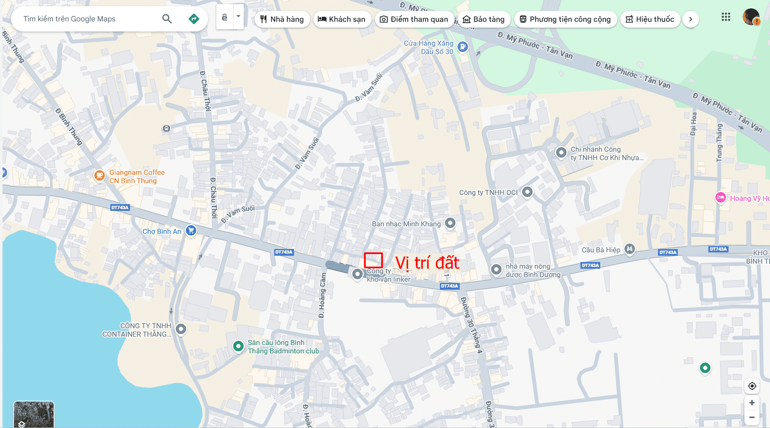Open the Google apps grid

[726, 17]
